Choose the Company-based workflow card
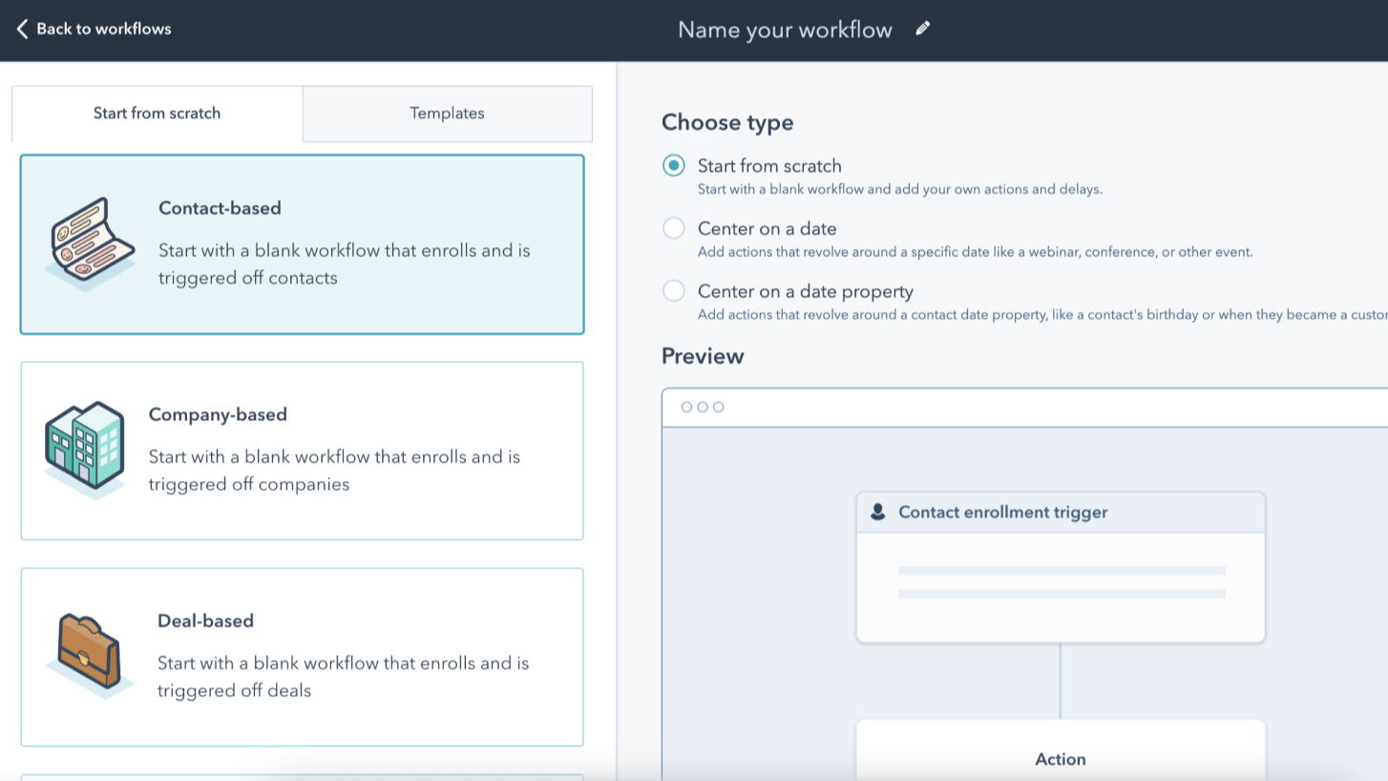 pos(302,451)
